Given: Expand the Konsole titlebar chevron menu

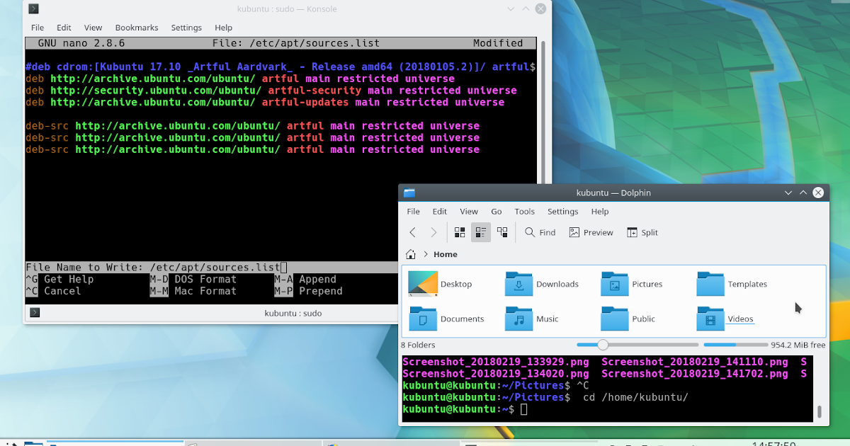Looking at the screenshot, I should click(511, 8).
